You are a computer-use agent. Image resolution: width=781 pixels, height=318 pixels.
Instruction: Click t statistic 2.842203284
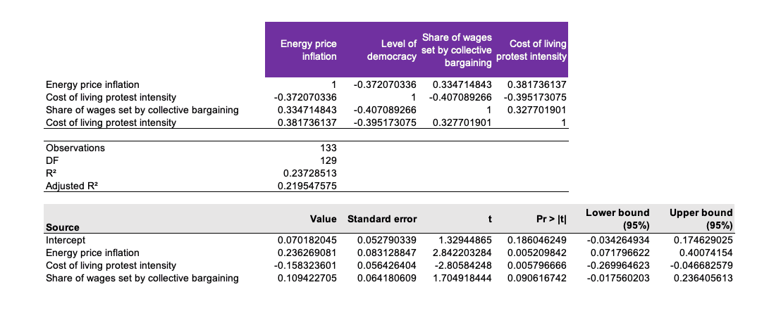462,253
